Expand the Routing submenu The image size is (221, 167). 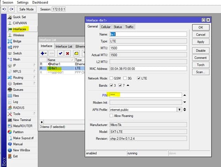[34, 77]
